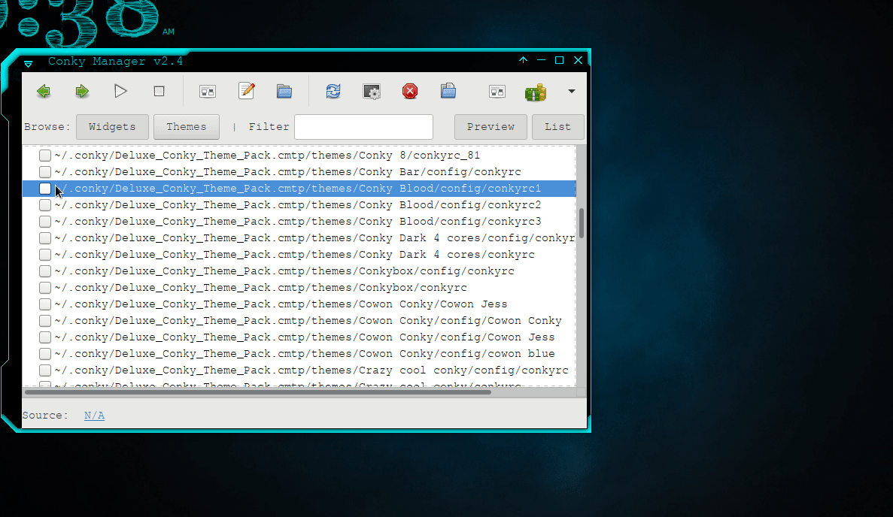Start the selected conky widget
This screenshot has height=517, width=893.
(x=120, y=91)
